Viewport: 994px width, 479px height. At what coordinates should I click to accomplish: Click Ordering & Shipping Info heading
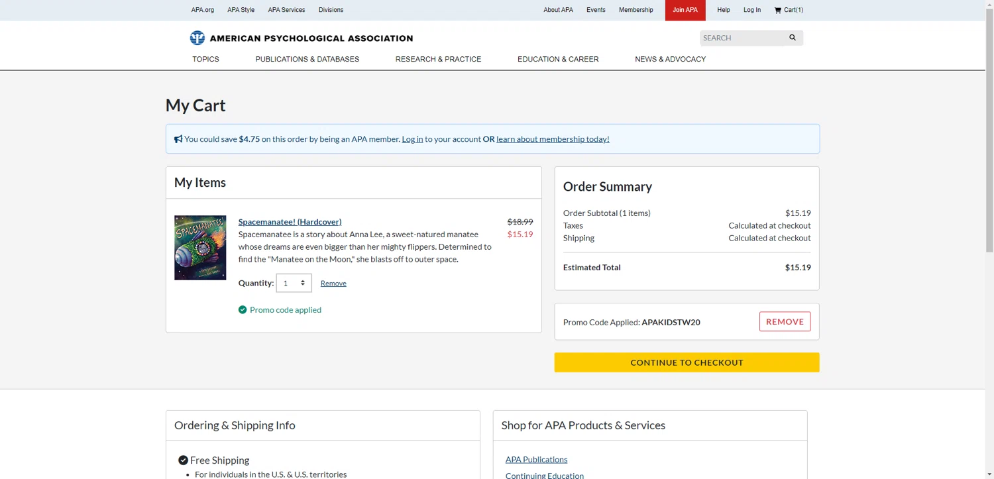[x=235, y=425]
